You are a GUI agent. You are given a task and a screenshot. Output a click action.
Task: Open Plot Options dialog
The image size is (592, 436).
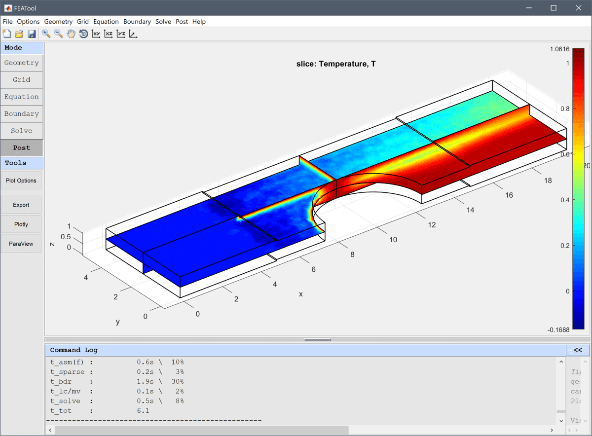tap(21, 181)
